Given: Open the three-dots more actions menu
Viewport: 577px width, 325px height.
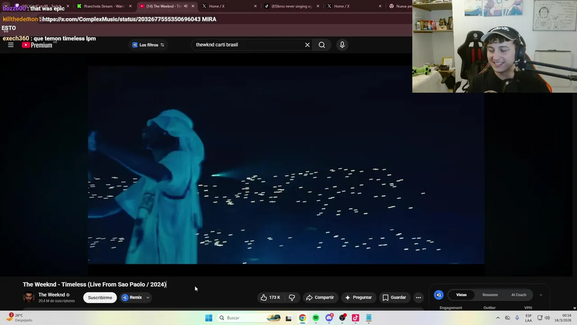Looking at the screenshot, I should pyautogui.click(x=418, y=297).
